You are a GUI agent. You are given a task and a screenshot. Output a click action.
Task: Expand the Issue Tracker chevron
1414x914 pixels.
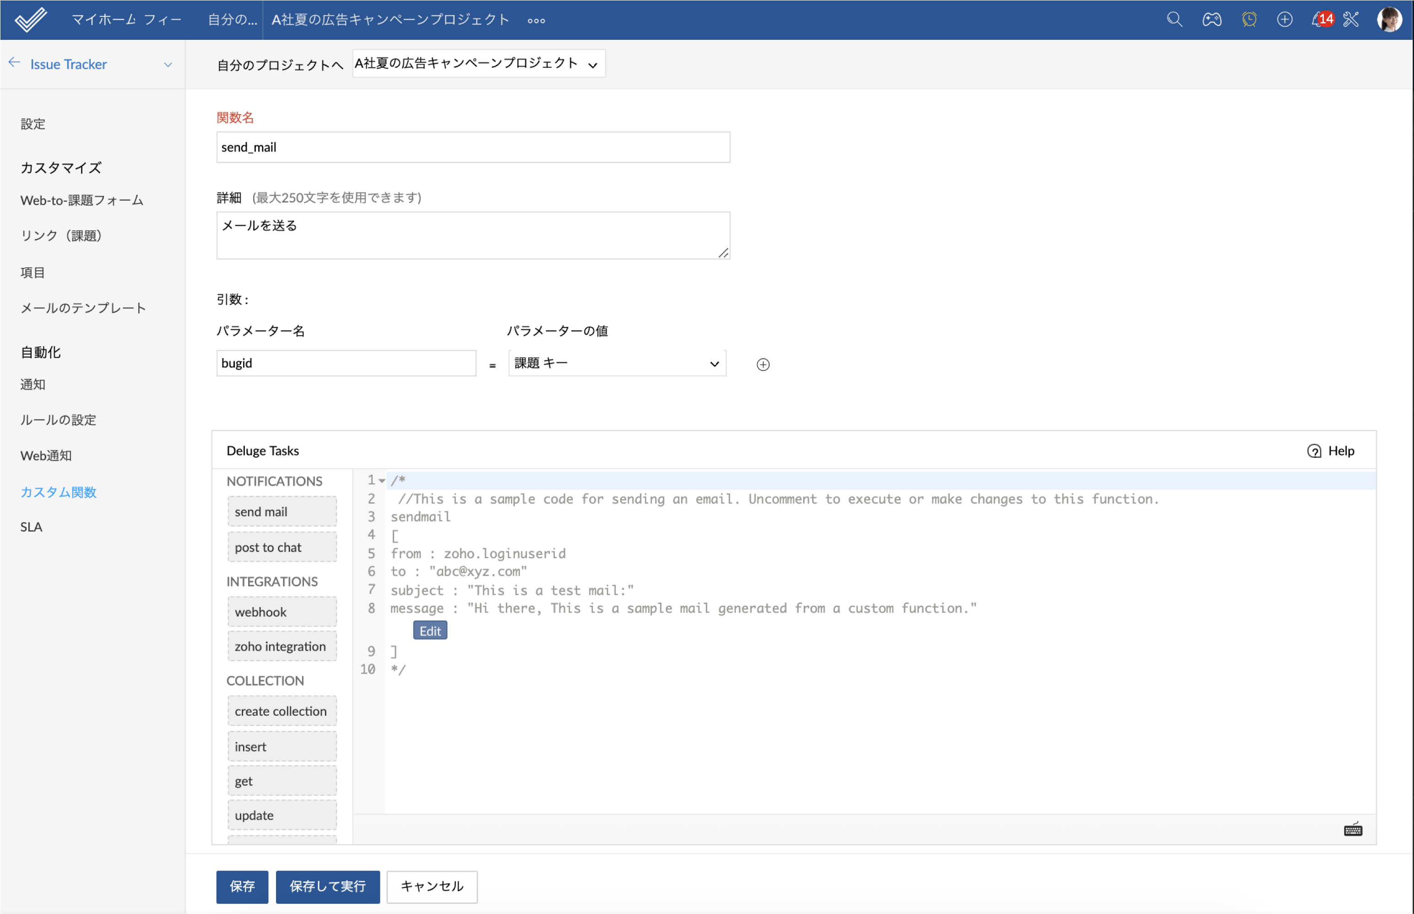(x=168, y=64)
